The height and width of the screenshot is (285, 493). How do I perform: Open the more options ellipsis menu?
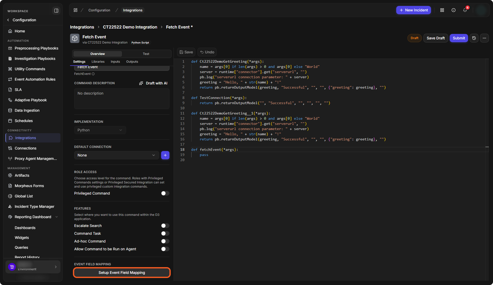coord(484,38)
